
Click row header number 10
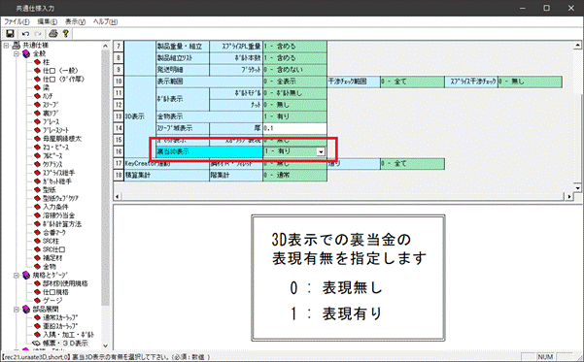coord(119,82)
